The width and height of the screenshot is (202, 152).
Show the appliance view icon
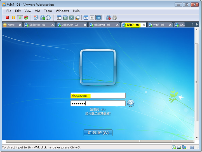[x=92, y=18]
